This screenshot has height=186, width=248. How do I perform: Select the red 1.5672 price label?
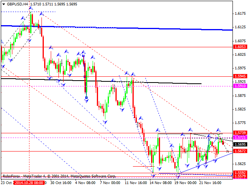click(240, 151)
